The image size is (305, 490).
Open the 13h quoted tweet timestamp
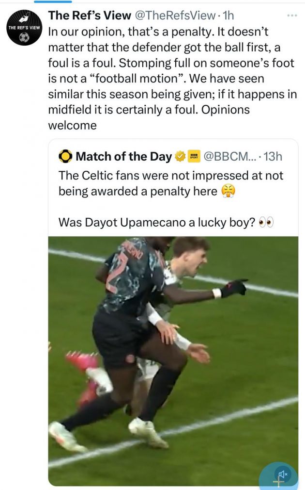(272, 156)
